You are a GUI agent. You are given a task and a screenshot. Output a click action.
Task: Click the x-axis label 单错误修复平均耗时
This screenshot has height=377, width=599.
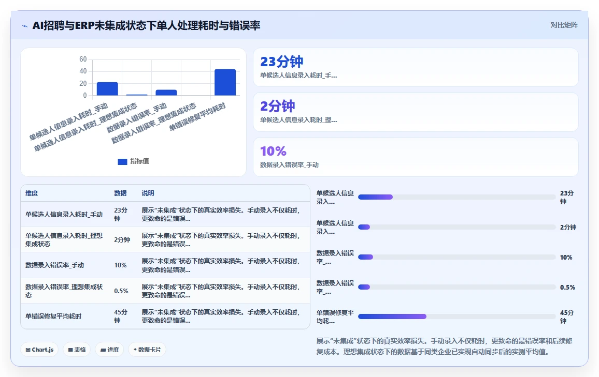pyautogui.click(x=197, y=117)
